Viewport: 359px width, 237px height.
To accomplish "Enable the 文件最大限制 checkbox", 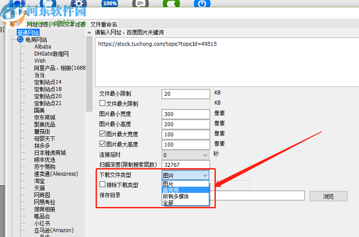I will point(102,103).
